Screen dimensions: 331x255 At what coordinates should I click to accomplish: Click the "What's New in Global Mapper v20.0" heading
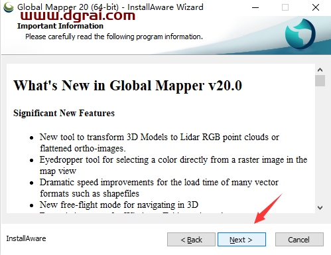pos(128,86)
